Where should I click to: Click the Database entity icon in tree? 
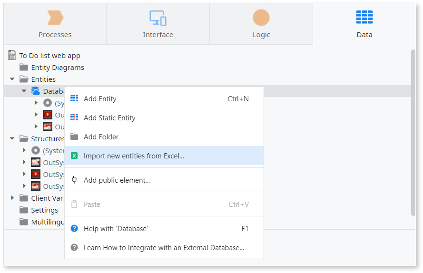click(36, 91)
